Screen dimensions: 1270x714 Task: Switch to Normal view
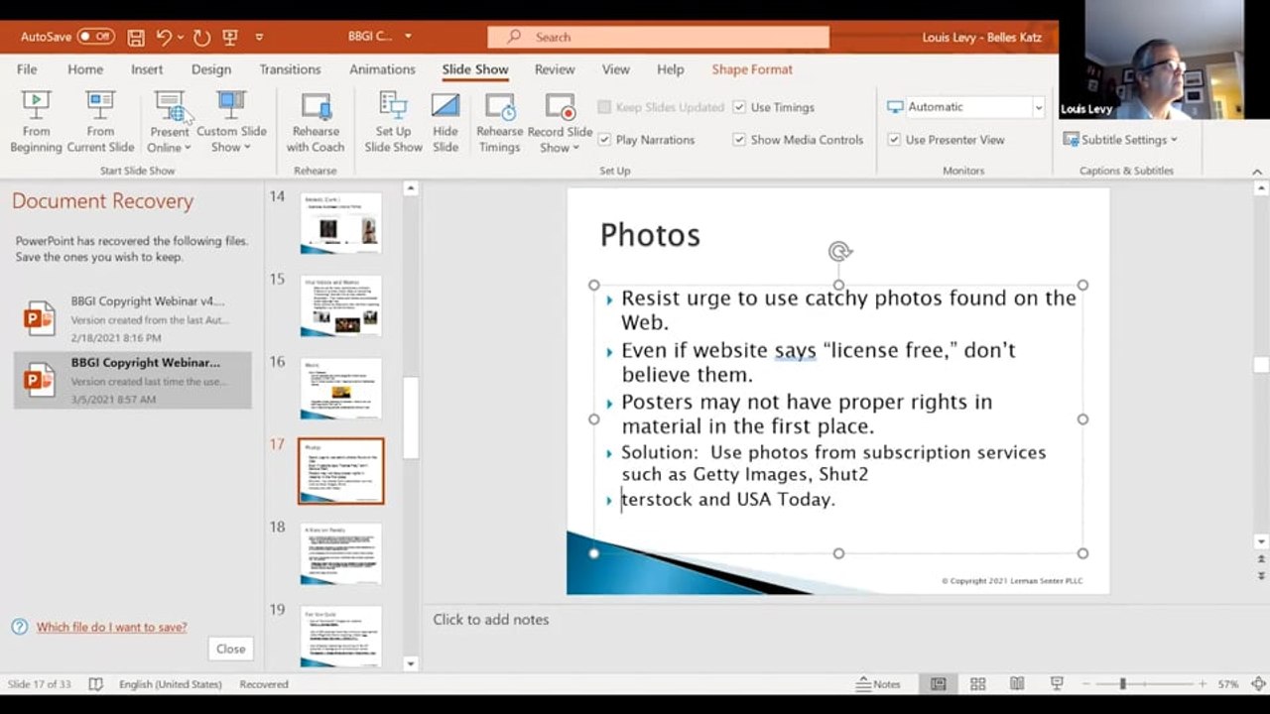pos(938,684)
